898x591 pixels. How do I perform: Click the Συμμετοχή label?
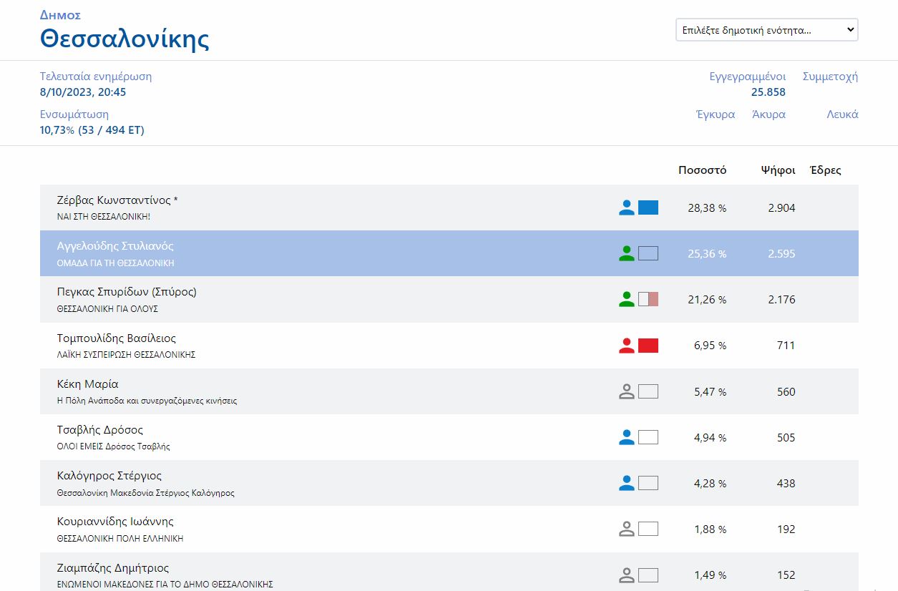[x=830, y=77]
